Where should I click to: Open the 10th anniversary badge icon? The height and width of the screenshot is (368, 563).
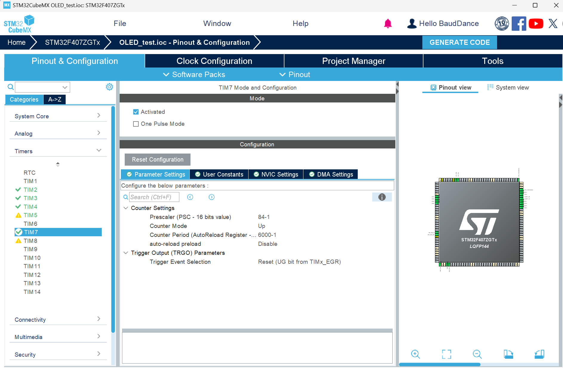(x=502, y=23)
